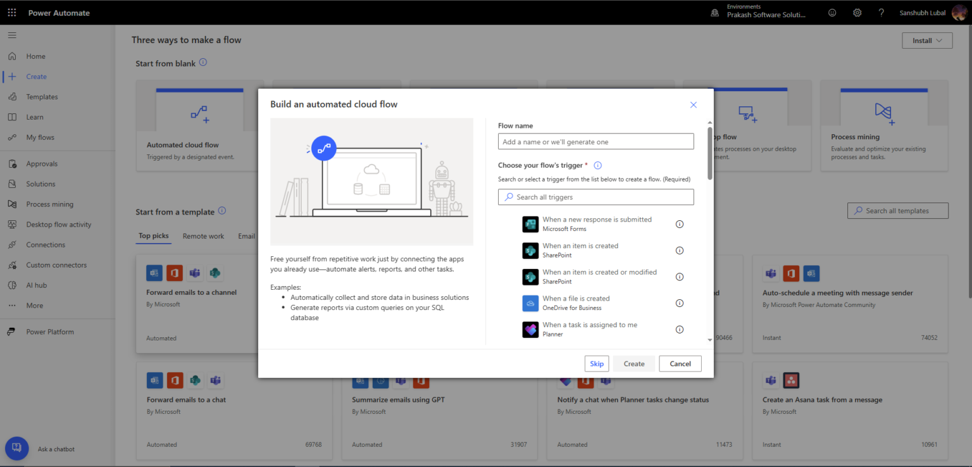Click info icon beside Choose your flow's trigger

click(597, 166)
